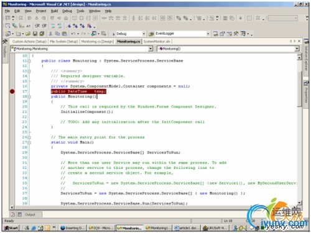This screenshot has width=311, height=233.
Task: Open the Window menu
Action: (x=95, y=11)
